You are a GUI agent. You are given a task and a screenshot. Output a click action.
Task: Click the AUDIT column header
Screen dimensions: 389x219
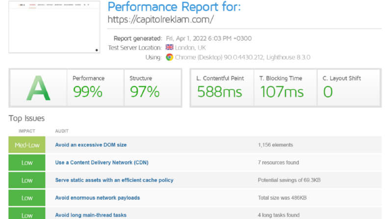pos(62,131)
